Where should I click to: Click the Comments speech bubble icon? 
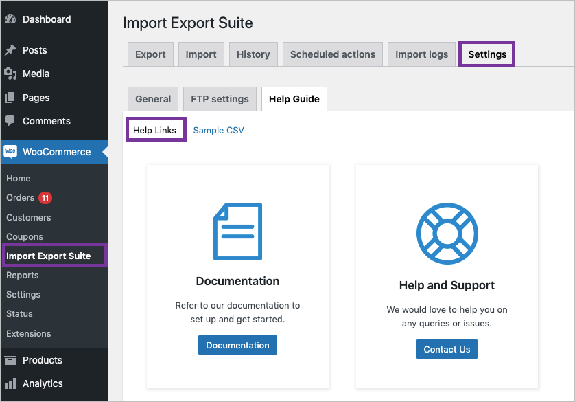[x=10, y=121]
